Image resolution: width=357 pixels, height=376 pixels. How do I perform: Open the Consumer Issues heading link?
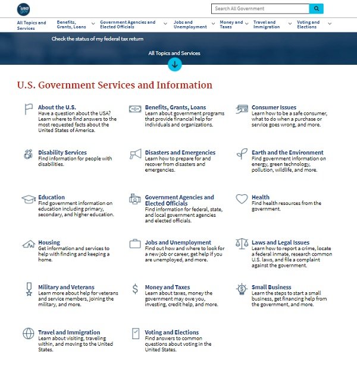click(274, 107)
